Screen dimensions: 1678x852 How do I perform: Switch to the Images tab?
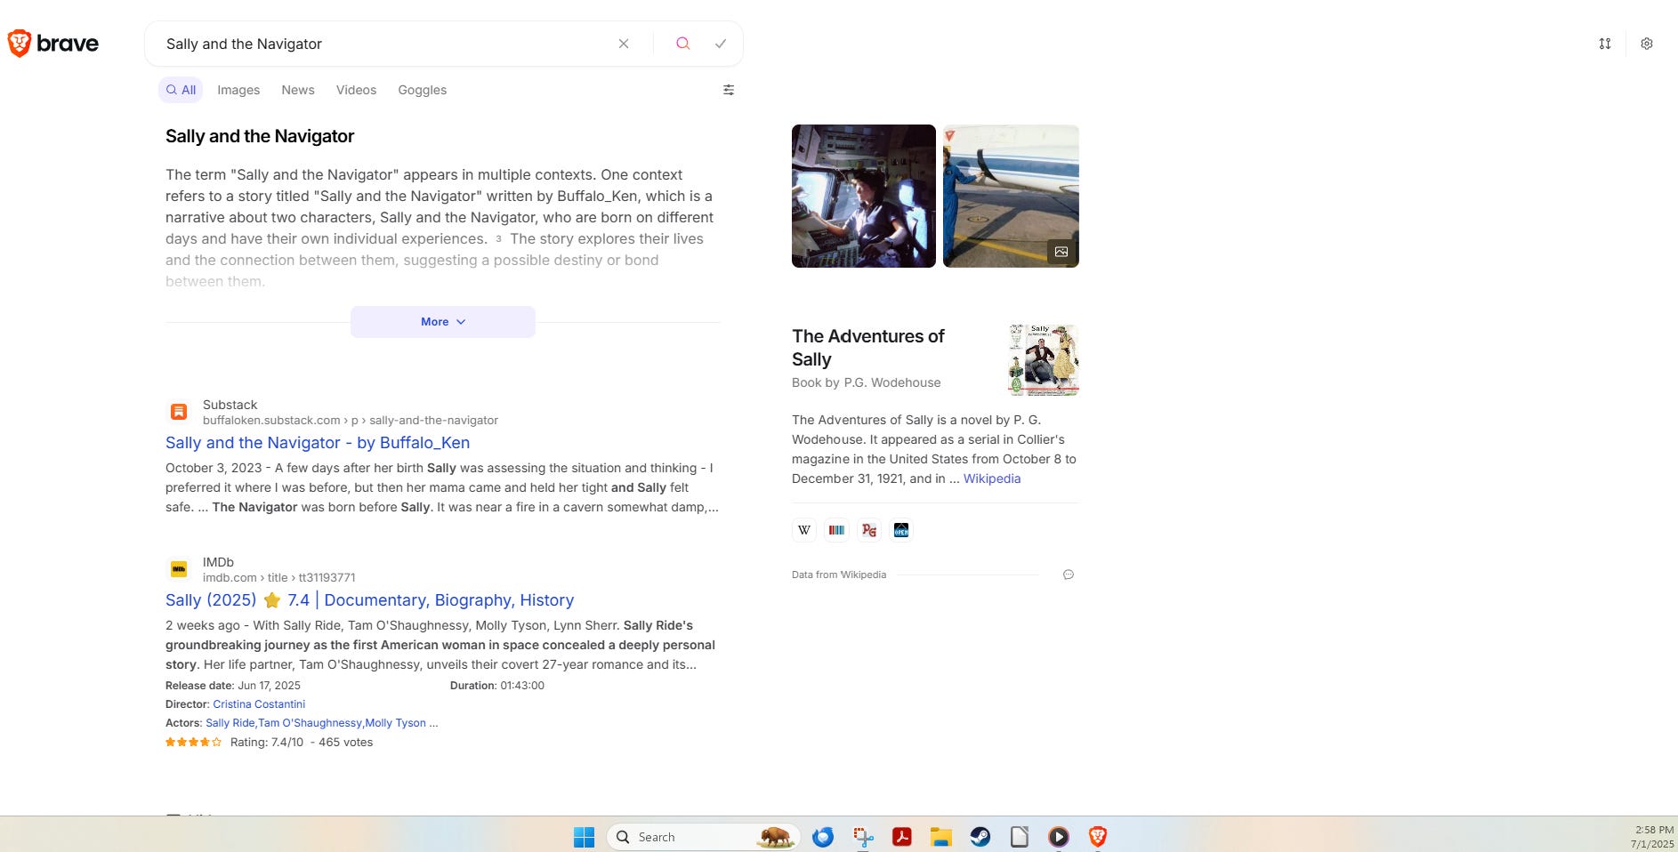238,90
